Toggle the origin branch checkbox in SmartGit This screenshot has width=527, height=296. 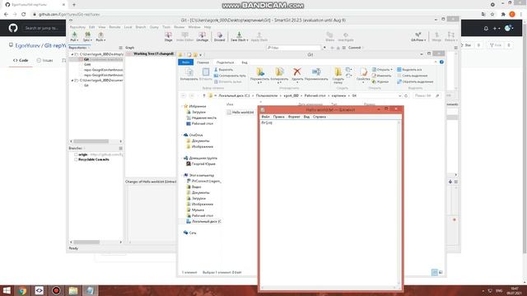(76, 155)
